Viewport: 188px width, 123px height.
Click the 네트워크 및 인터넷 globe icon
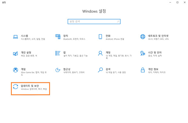click(x=143, y=37)
